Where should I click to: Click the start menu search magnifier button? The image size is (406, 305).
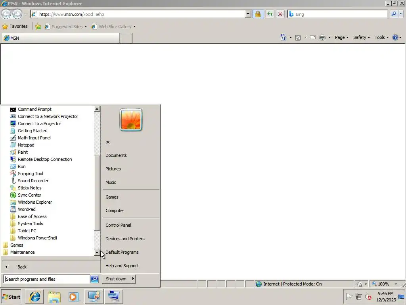(94, 279)
